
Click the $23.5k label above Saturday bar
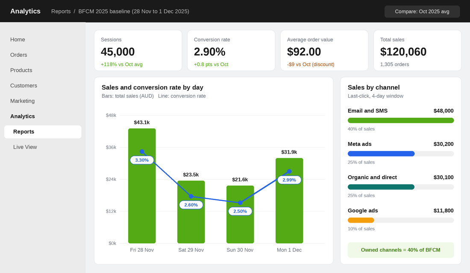191,174
